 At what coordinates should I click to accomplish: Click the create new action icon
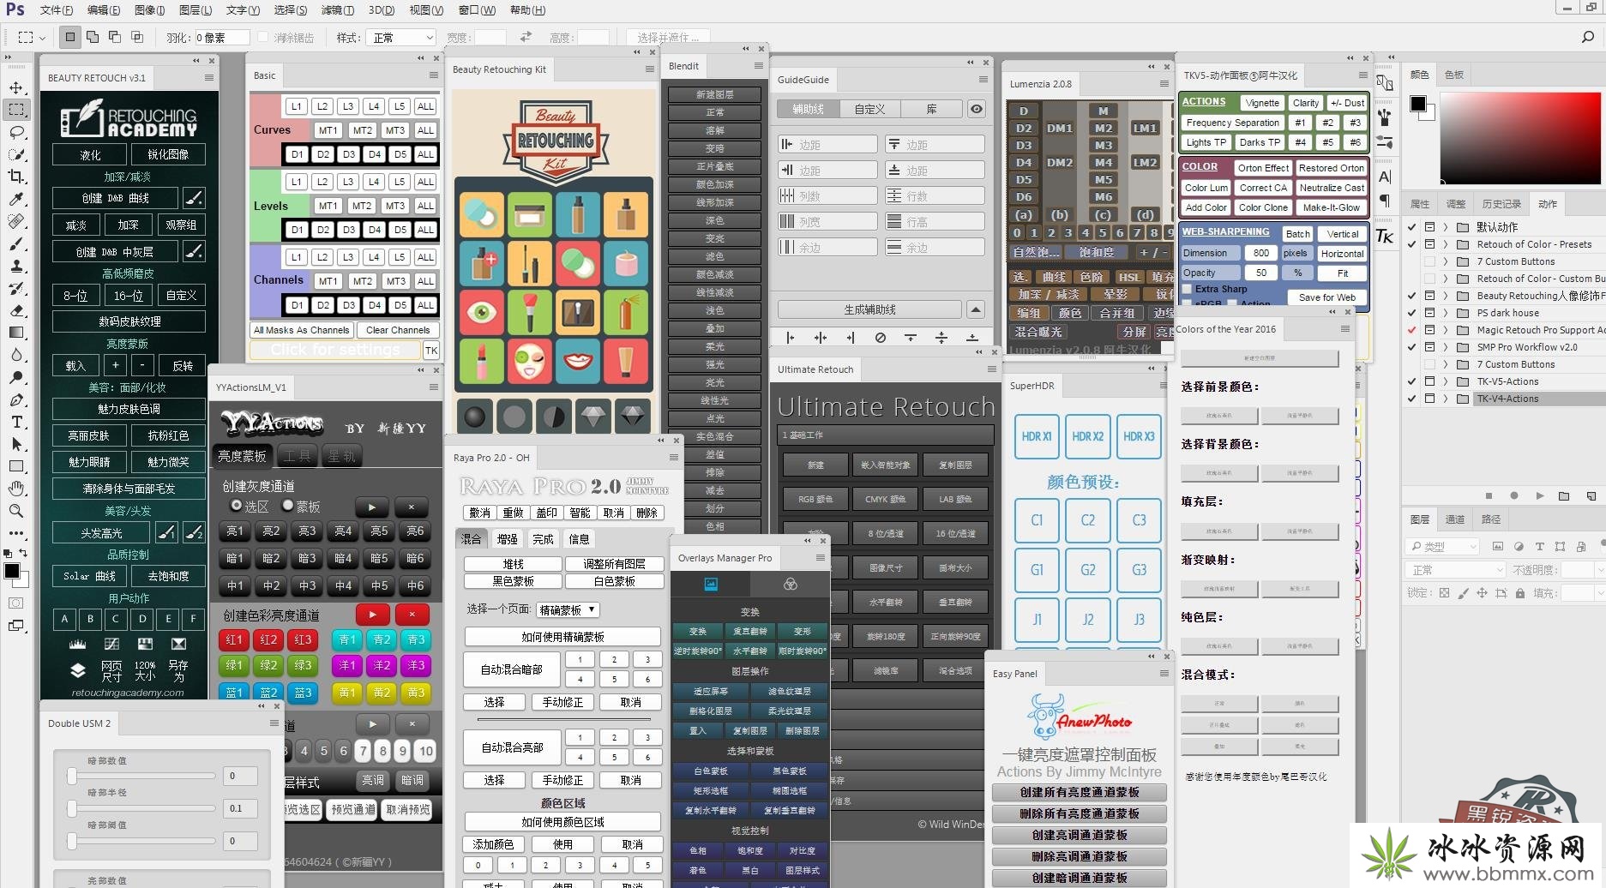1591,495
